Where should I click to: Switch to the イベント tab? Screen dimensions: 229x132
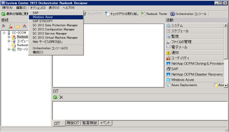click(x=105, y=123)
